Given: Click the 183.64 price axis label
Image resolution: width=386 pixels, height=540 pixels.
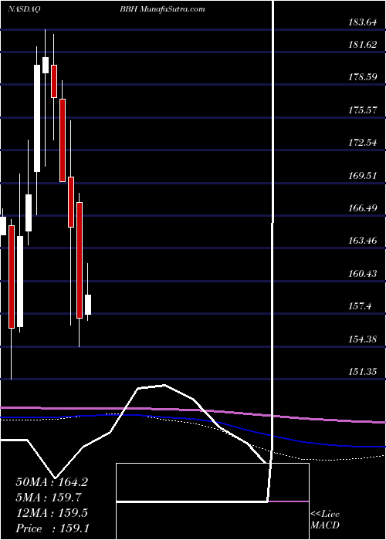Looking at the screenshot, I should (x=364, y=23).
